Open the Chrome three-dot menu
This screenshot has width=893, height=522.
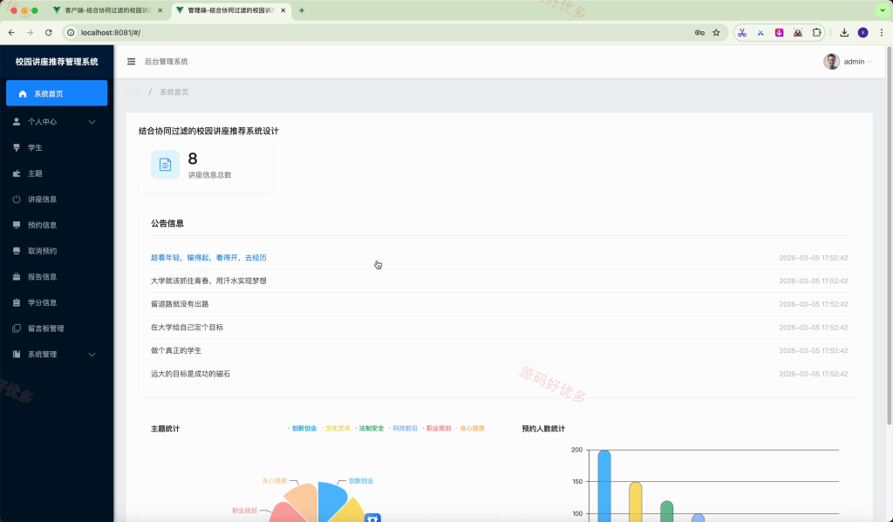pos(882,32)
